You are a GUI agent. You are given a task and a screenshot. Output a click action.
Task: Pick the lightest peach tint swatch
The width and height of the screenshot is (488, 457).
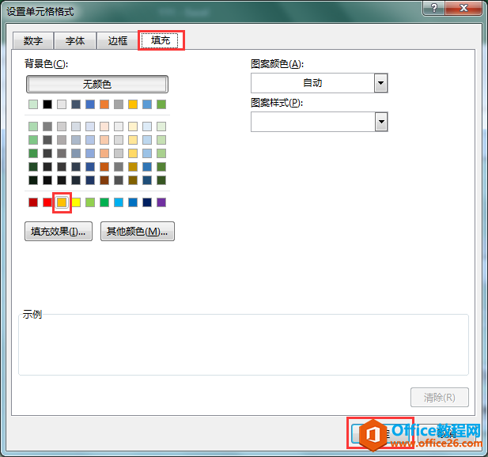pos(104,127)
